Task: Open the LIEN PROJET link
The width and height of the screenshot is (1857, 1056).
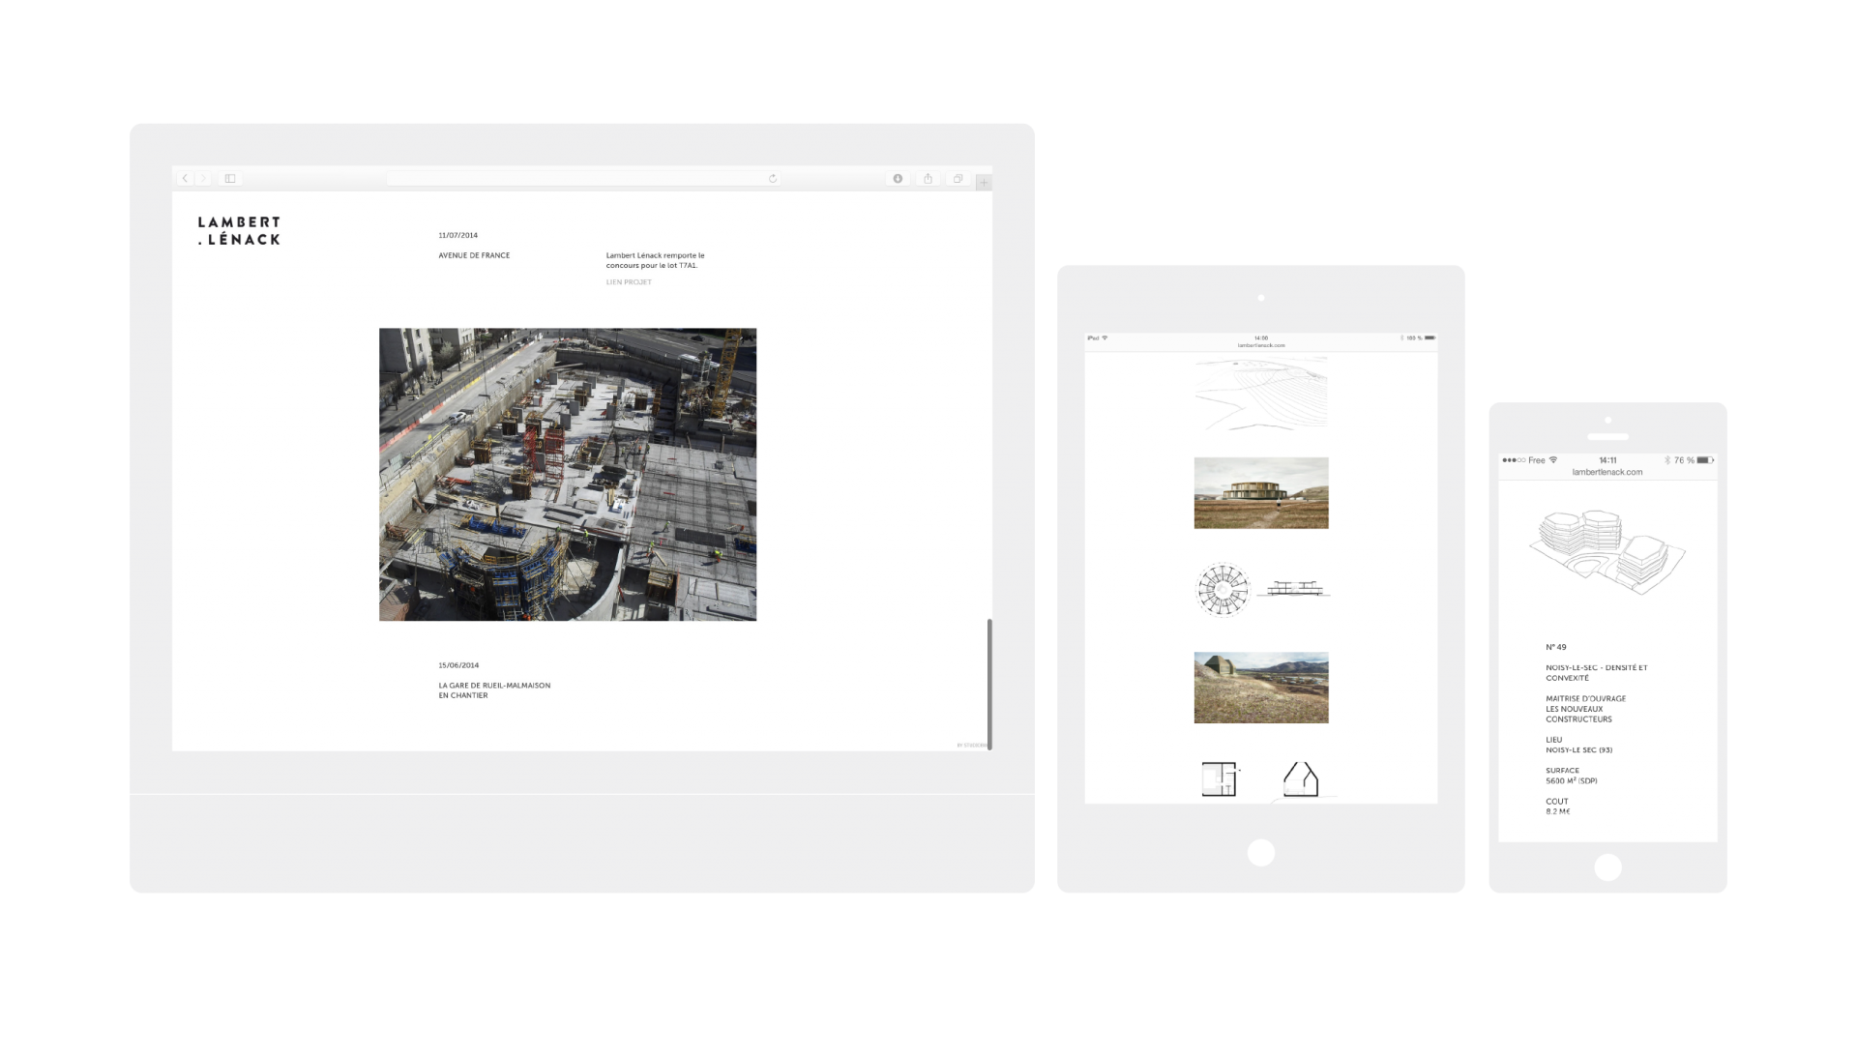Action: coord(629,282)
